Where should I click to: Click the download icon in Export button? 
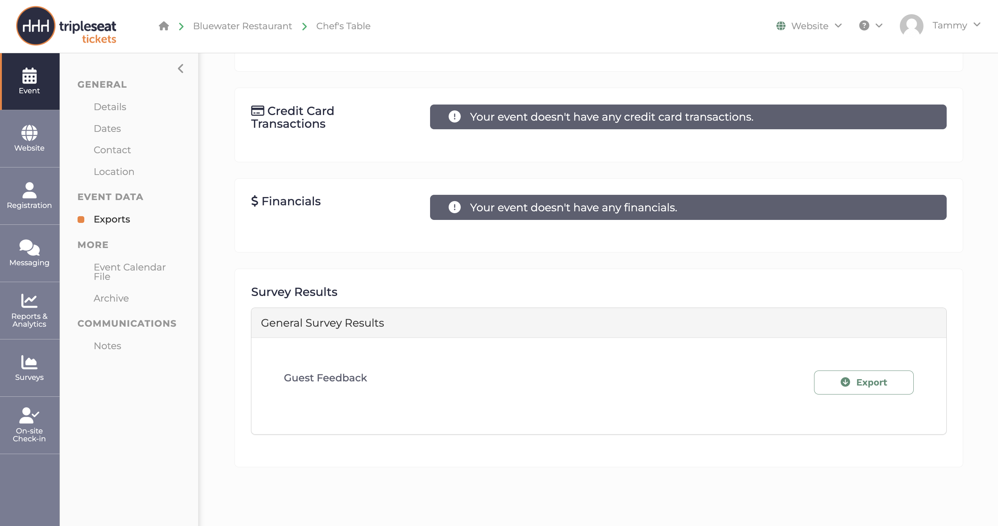point(846,382)
